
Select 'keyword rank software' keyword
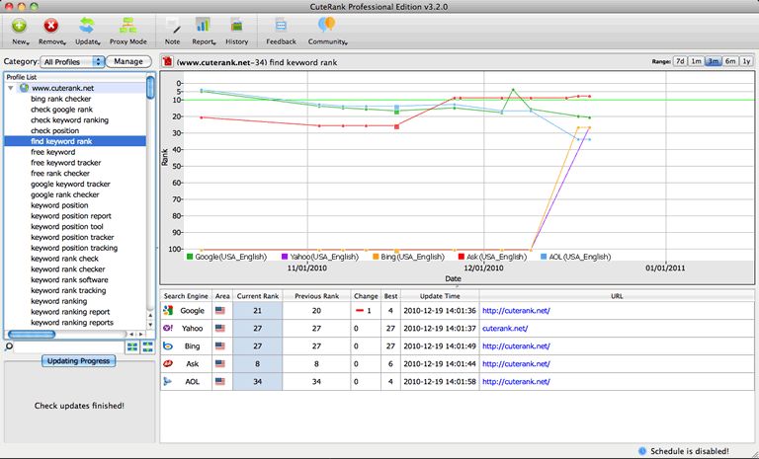click(x=69, y=279)
